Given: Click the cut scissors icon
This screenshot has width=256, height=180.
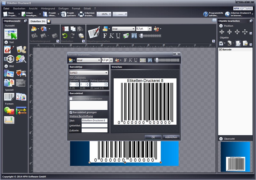Looking at the screenshot, I should pyautogui.click(x=66, y=29).
